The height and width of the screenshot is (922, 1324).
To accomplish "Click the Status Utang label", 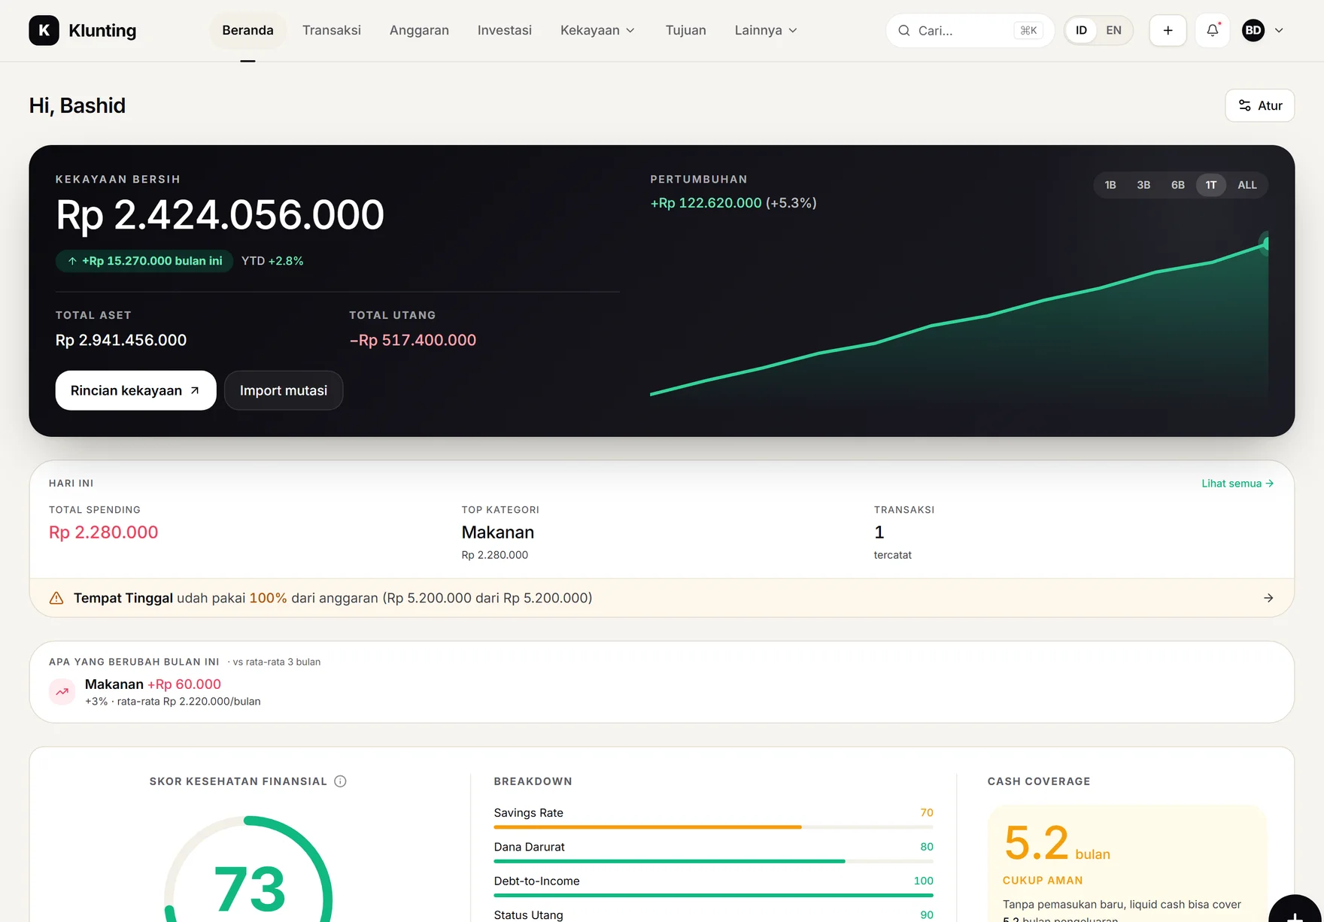I will 528,915.
